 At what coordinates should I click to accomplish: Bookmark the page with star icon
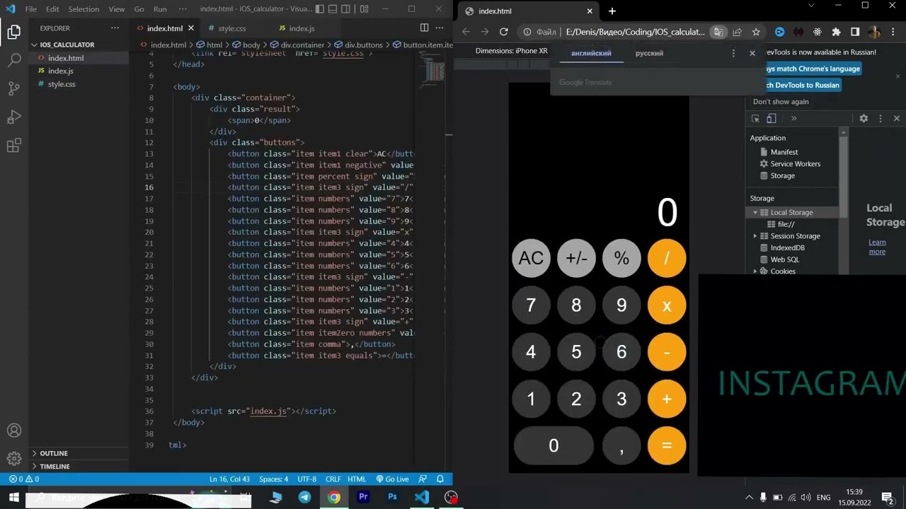coord(756,32)
